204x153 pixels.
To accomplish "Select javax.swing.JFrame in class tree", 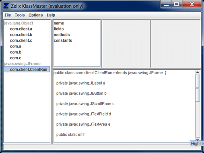I will pos(22,64).
